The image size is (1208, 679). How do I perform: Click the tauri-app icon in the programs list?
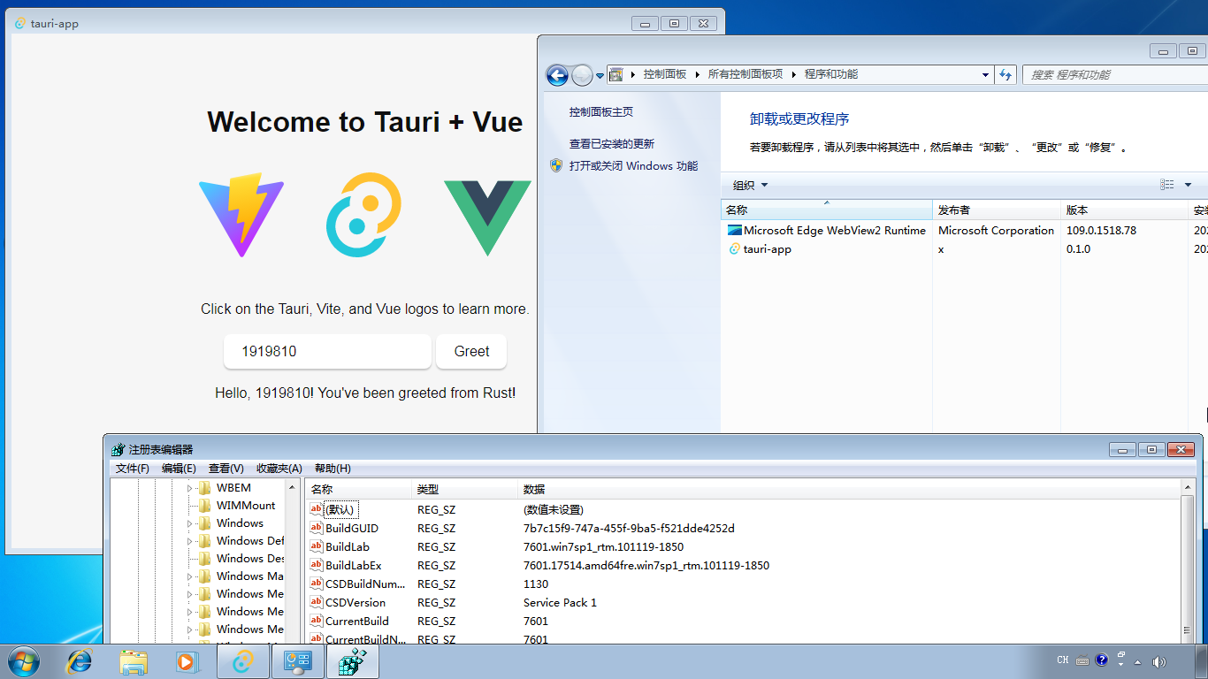(x=734, y=249)
